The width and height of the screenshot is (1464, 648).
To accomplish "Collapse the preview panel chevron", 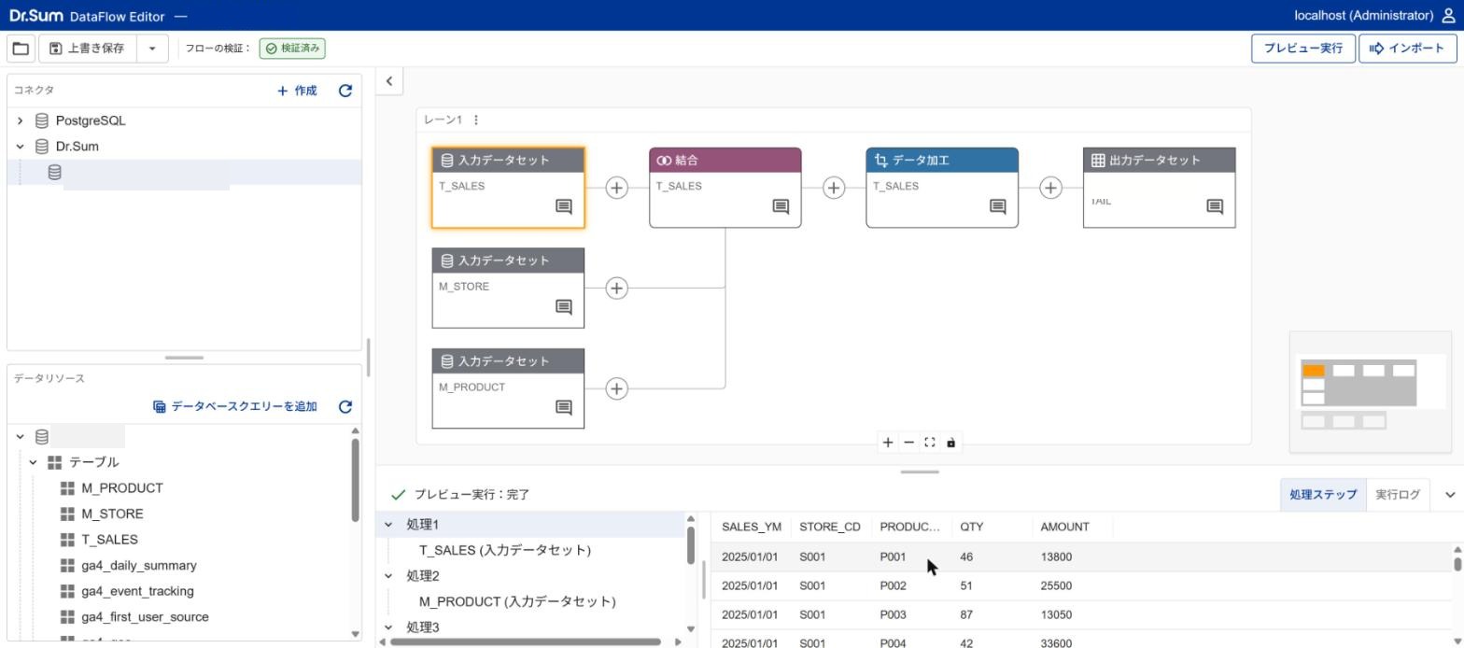I will click(x=1449, y=495).
